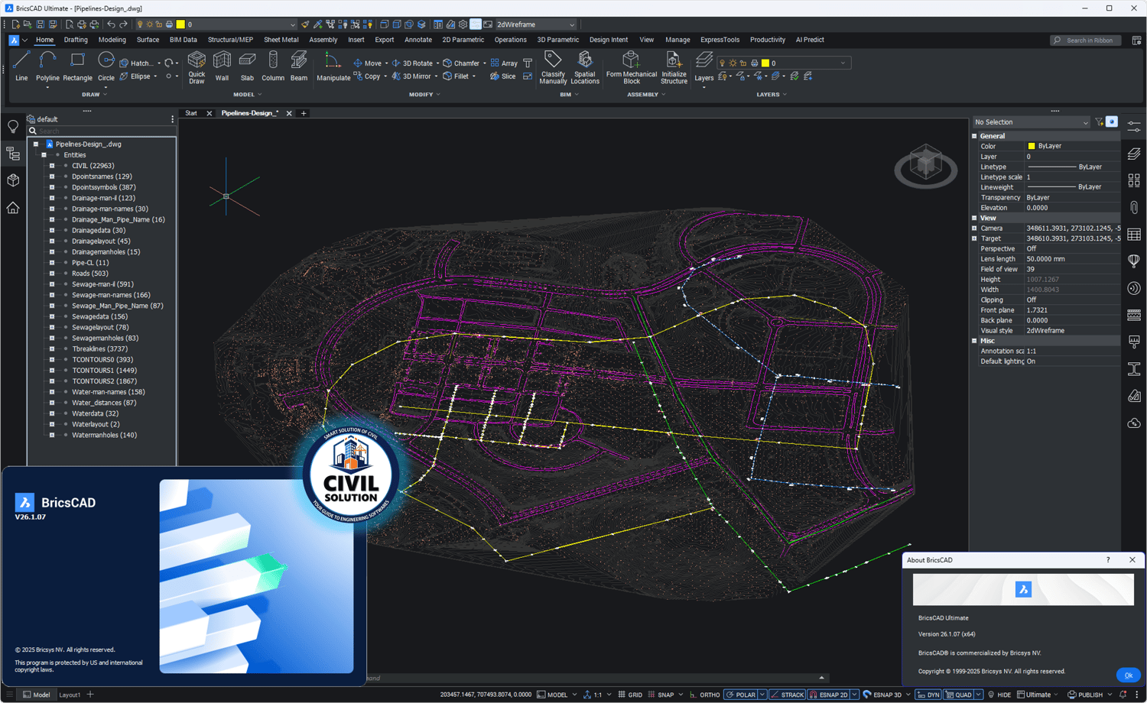Open the visual style 2dWireframe dropdown
This screenshot has width=1147, height=703.
535,24
